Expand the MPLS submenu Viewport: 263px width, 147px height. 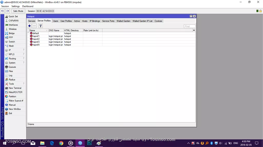(15, 54)
